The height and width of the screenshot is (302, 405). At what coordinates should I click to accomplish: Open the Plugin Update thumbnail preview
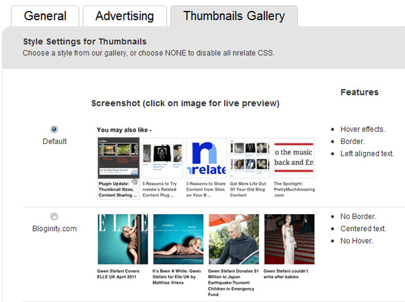coord(119,158)
